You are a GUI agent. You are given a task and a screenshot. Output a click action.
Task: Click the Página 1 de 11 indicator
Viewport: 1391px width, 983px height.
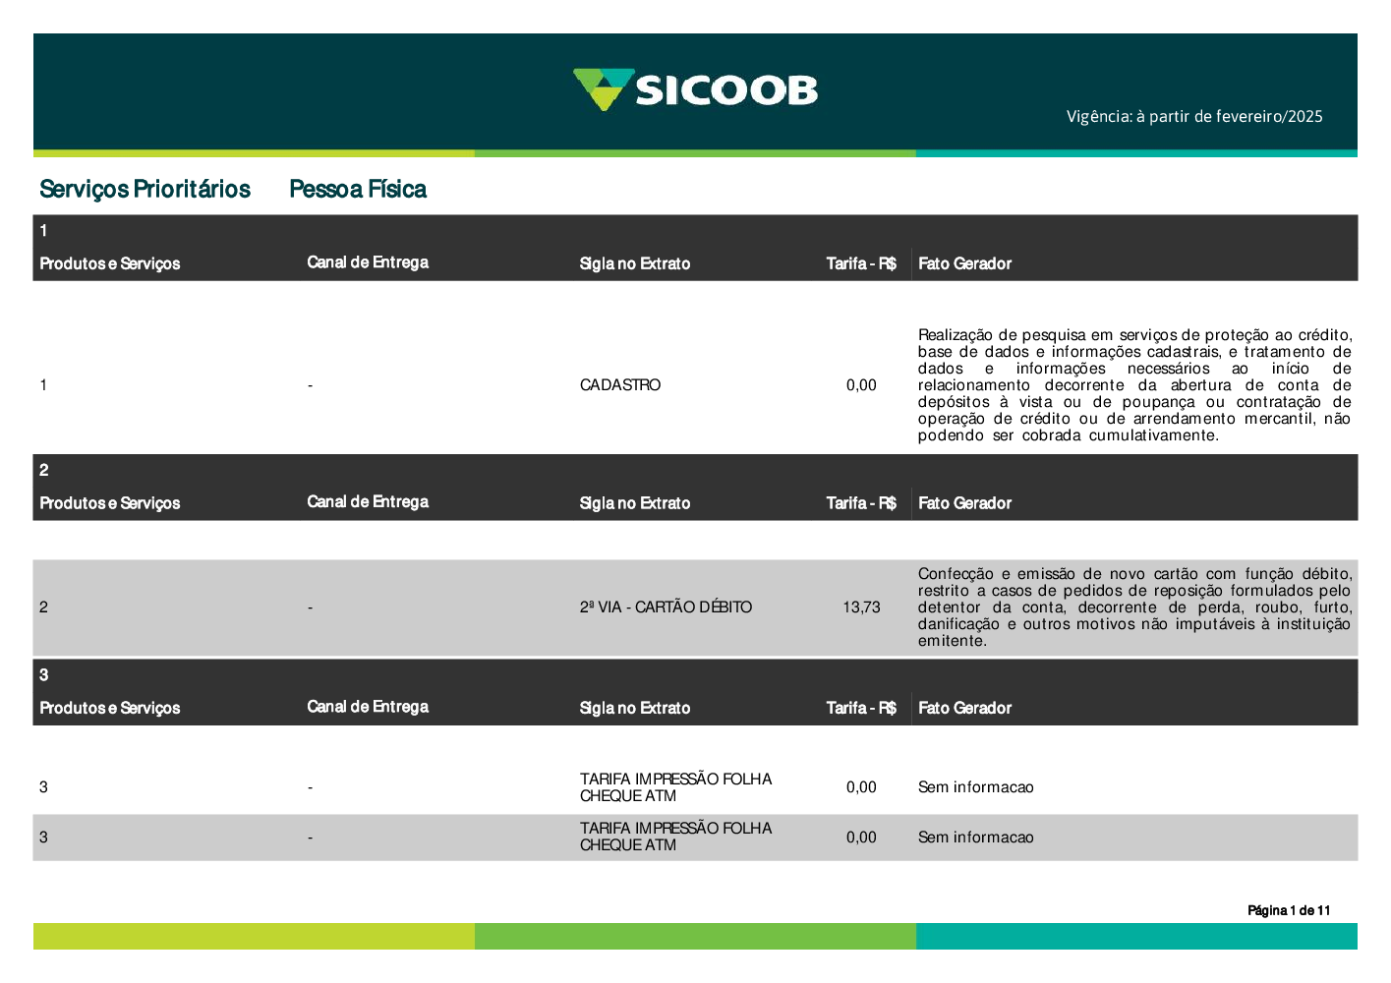tap(1288, 910)
